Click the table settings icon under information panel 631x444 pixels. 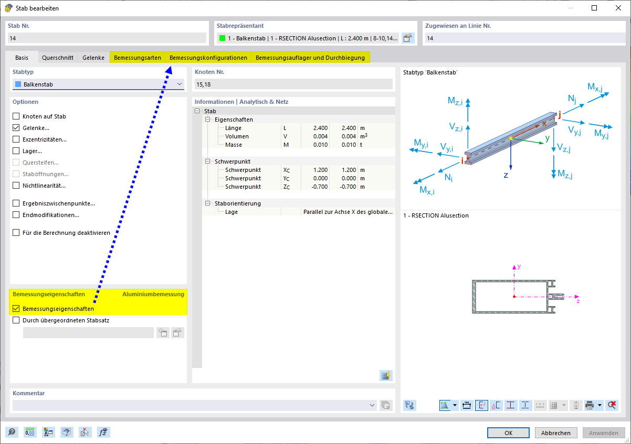[x=386, y=375]
